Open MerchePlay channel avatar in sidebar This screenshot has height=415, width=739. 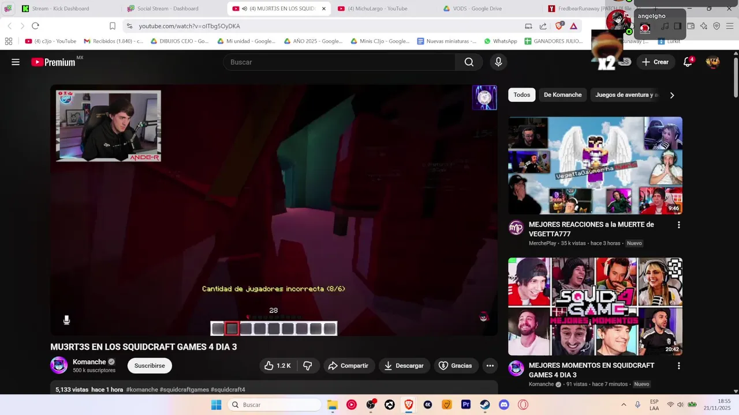pos(516,228)
